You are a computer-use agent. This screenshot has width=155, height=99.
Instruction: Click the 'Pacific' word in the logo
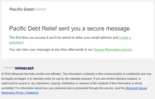(16, 9)
